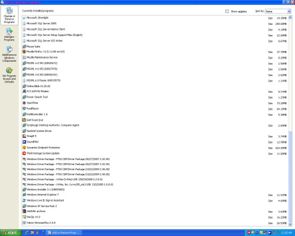This screenshot has width=295, height=236.
Task: Click the Mozilla Maintenance Service icon
Action: pyautogui.click(x=24, y=57)
